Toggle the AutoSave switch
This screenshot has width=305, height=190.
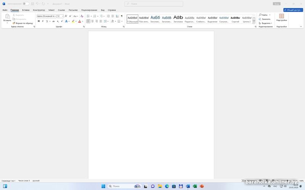[26, 4]
